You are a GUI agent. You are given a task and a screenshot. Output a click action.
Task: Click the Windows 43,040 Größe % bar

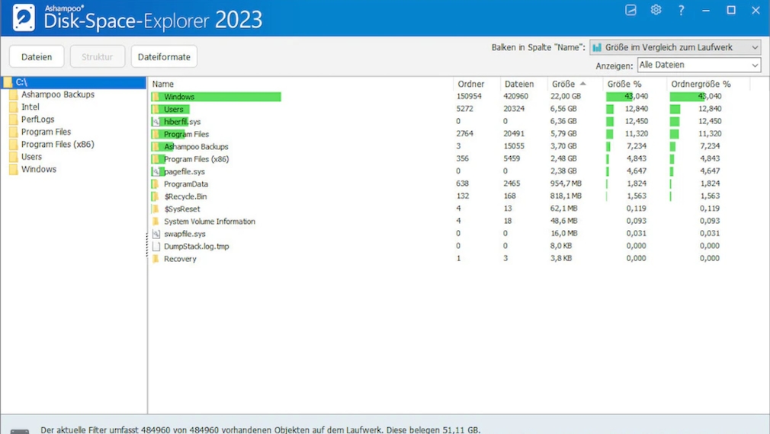click(620, 97)
